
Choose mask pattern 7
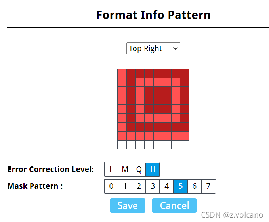tap(208, 186)
